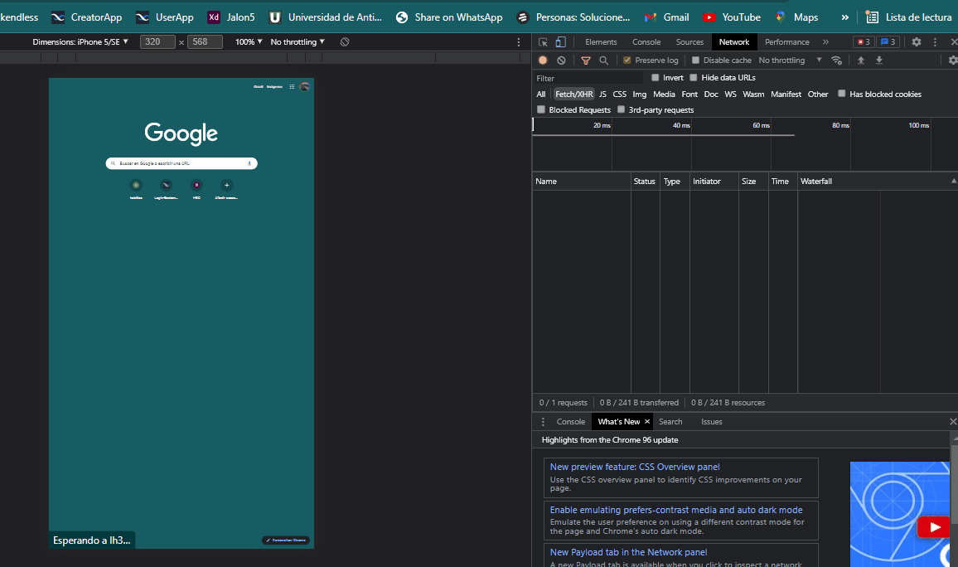958x567 pixels.
Task: Filter requests by Img type
Action: click(640, 94)
